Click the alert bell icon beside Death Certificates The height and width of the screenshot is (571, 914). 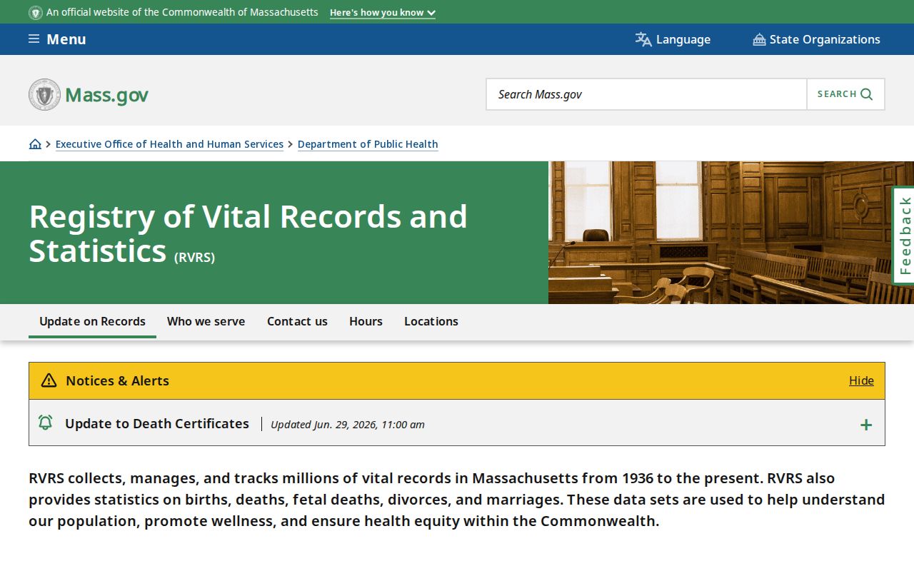tap(45, 423)
